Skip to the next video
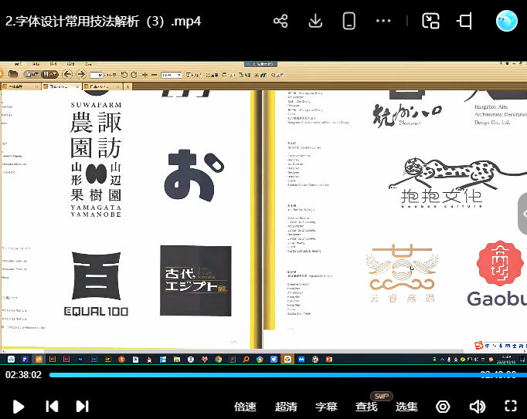This screenshot has height=419, width=527. click(x=83, y=406)
